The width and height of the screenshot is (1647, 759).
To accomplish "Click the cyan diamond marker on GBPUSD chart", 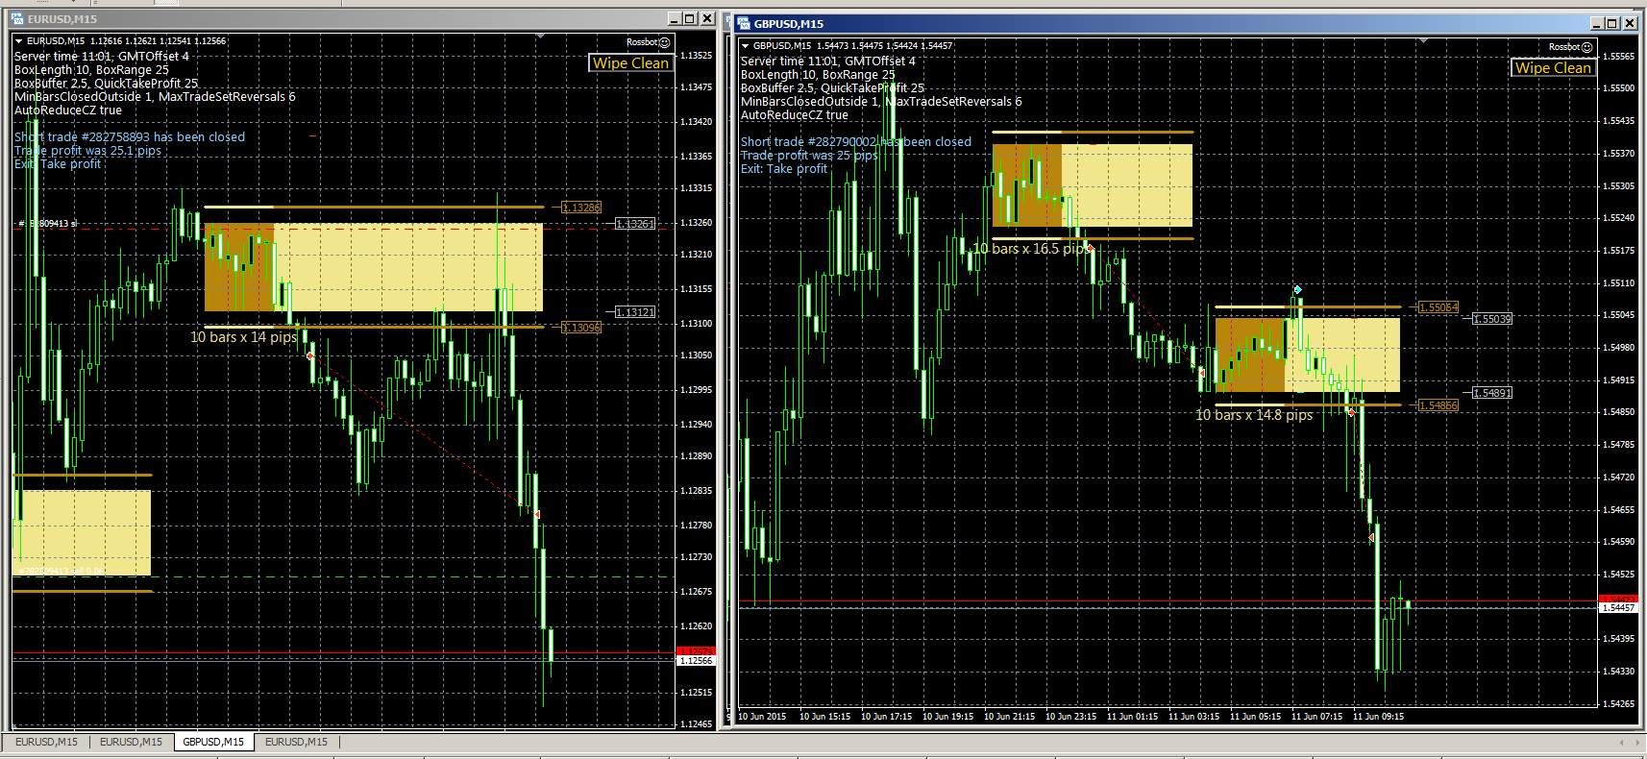I will 1297,289.
